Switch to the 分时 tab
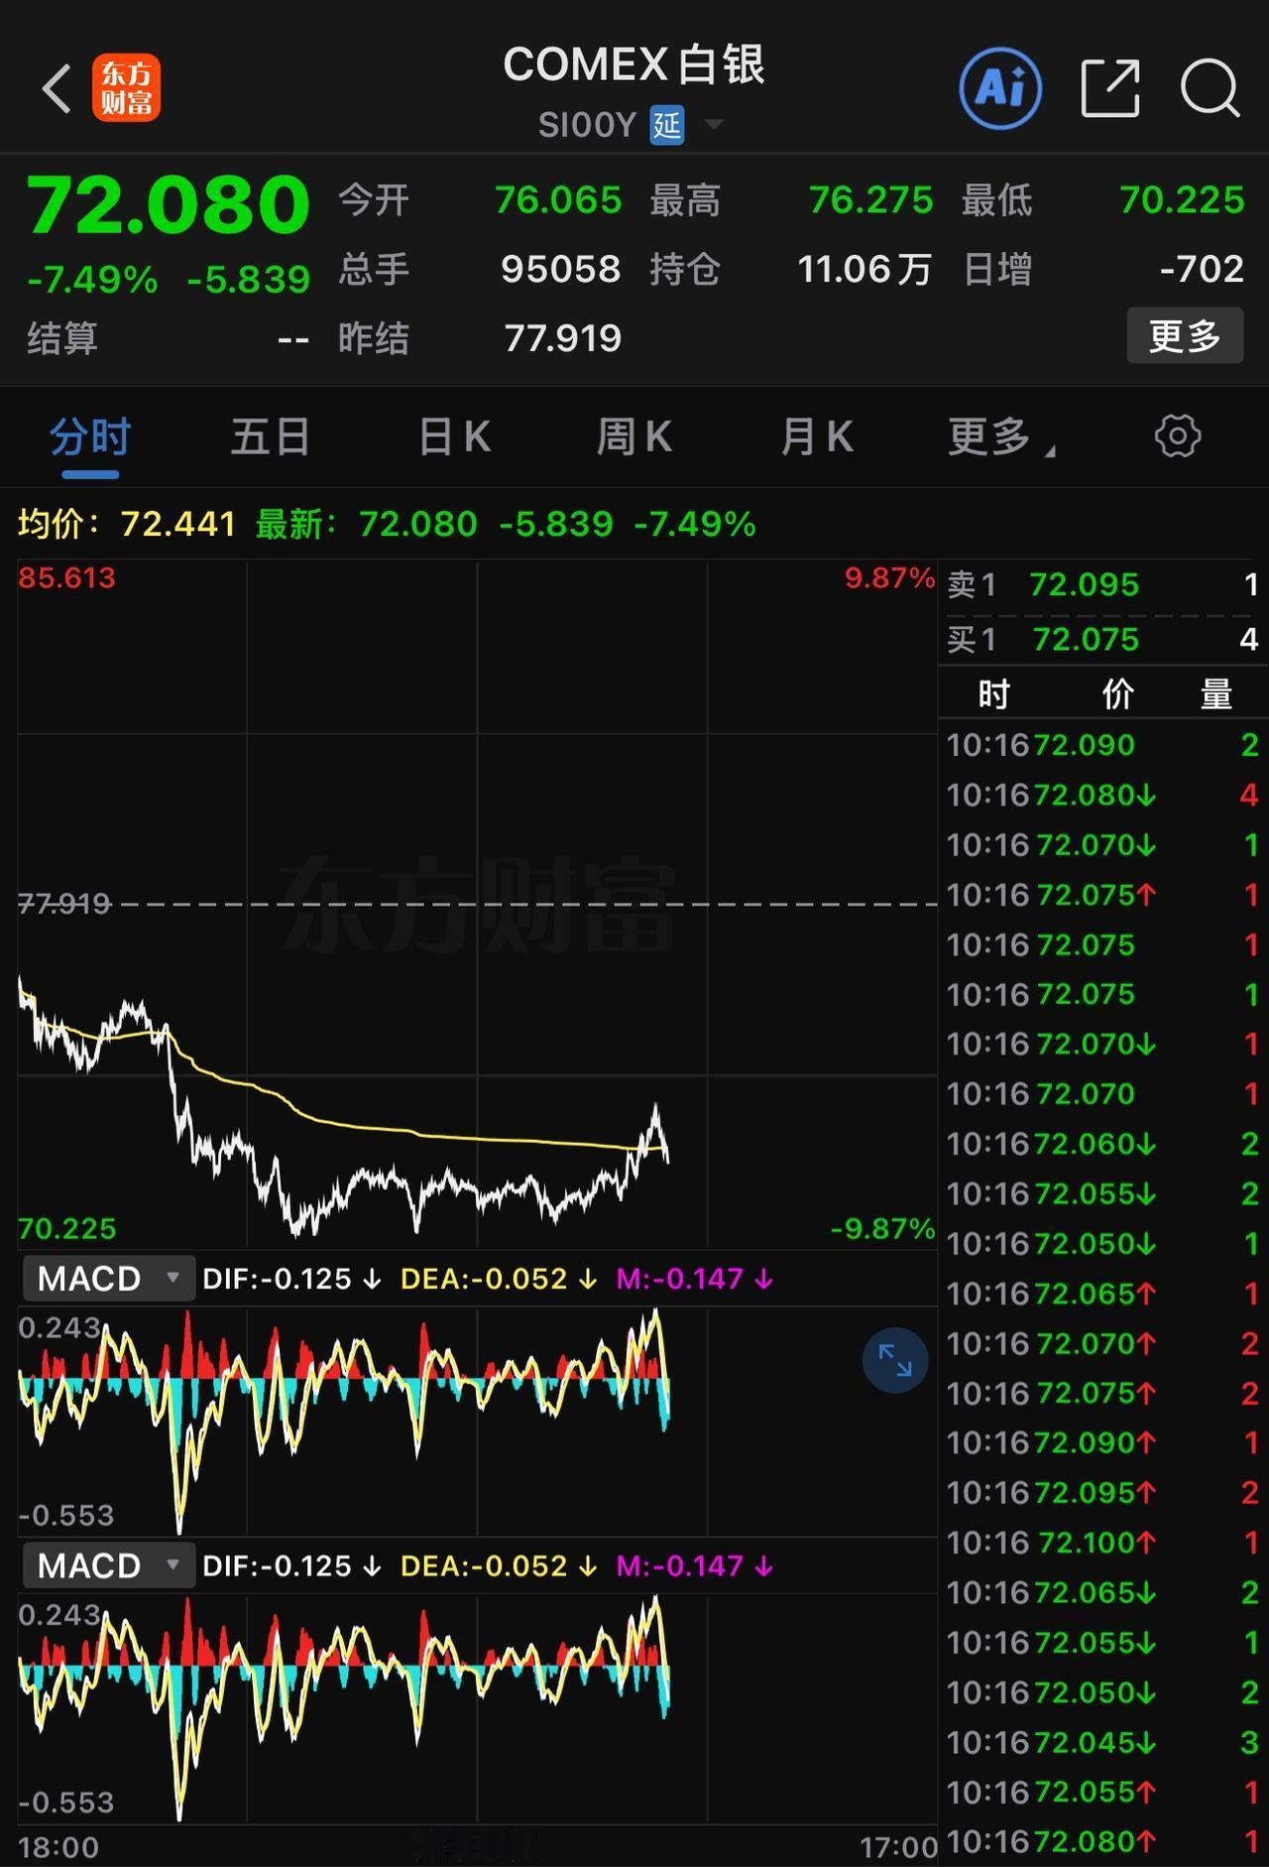Screen dimensions: 1269x1867 pos(90,436)
